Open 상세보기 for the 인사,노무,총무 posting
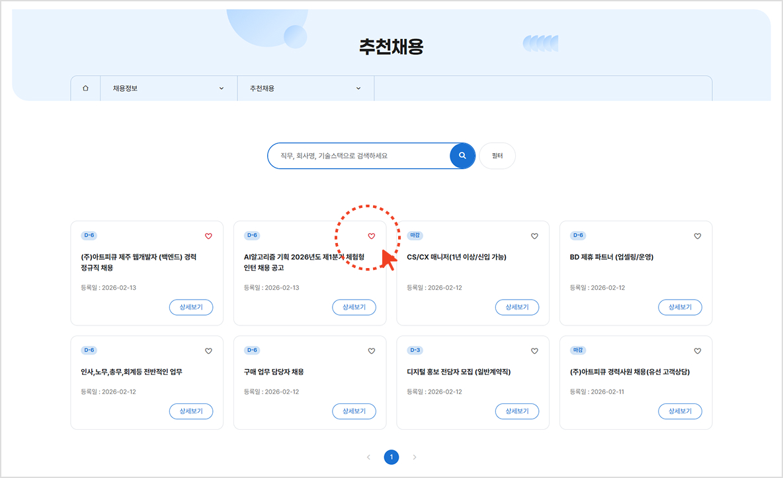Viewport: 783px width, 478px height. (191, 411)
